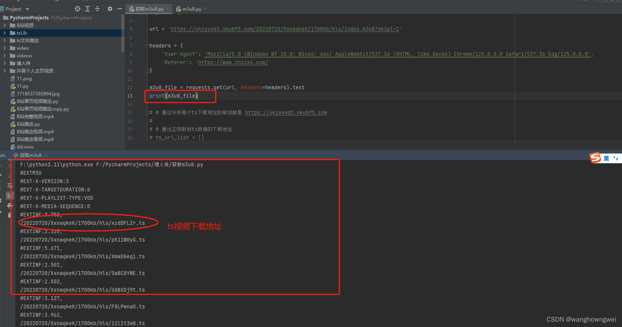
Task: Open the script path link in the console
Action: click(x=150, y=164)
